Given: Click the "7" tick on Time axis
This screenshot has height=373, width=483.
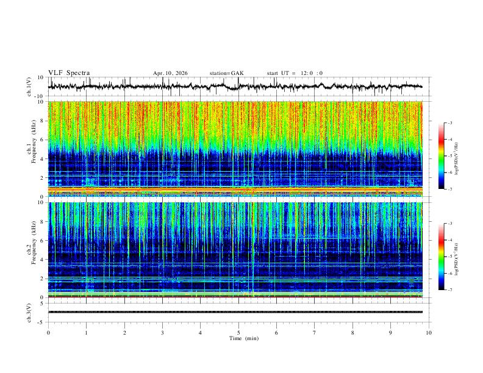Looking at the screenshot, I should tap(315, 333).
